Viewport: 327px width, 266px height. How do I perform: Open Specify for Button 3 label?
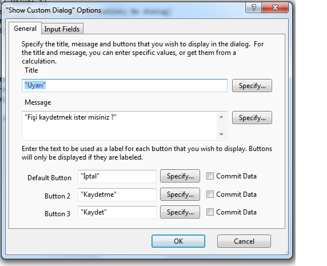pos(180,212)
